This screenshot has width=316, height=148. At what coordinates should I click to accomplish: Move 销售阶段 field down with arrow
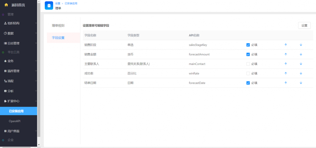pyautogui.click(x=301, y=45)
